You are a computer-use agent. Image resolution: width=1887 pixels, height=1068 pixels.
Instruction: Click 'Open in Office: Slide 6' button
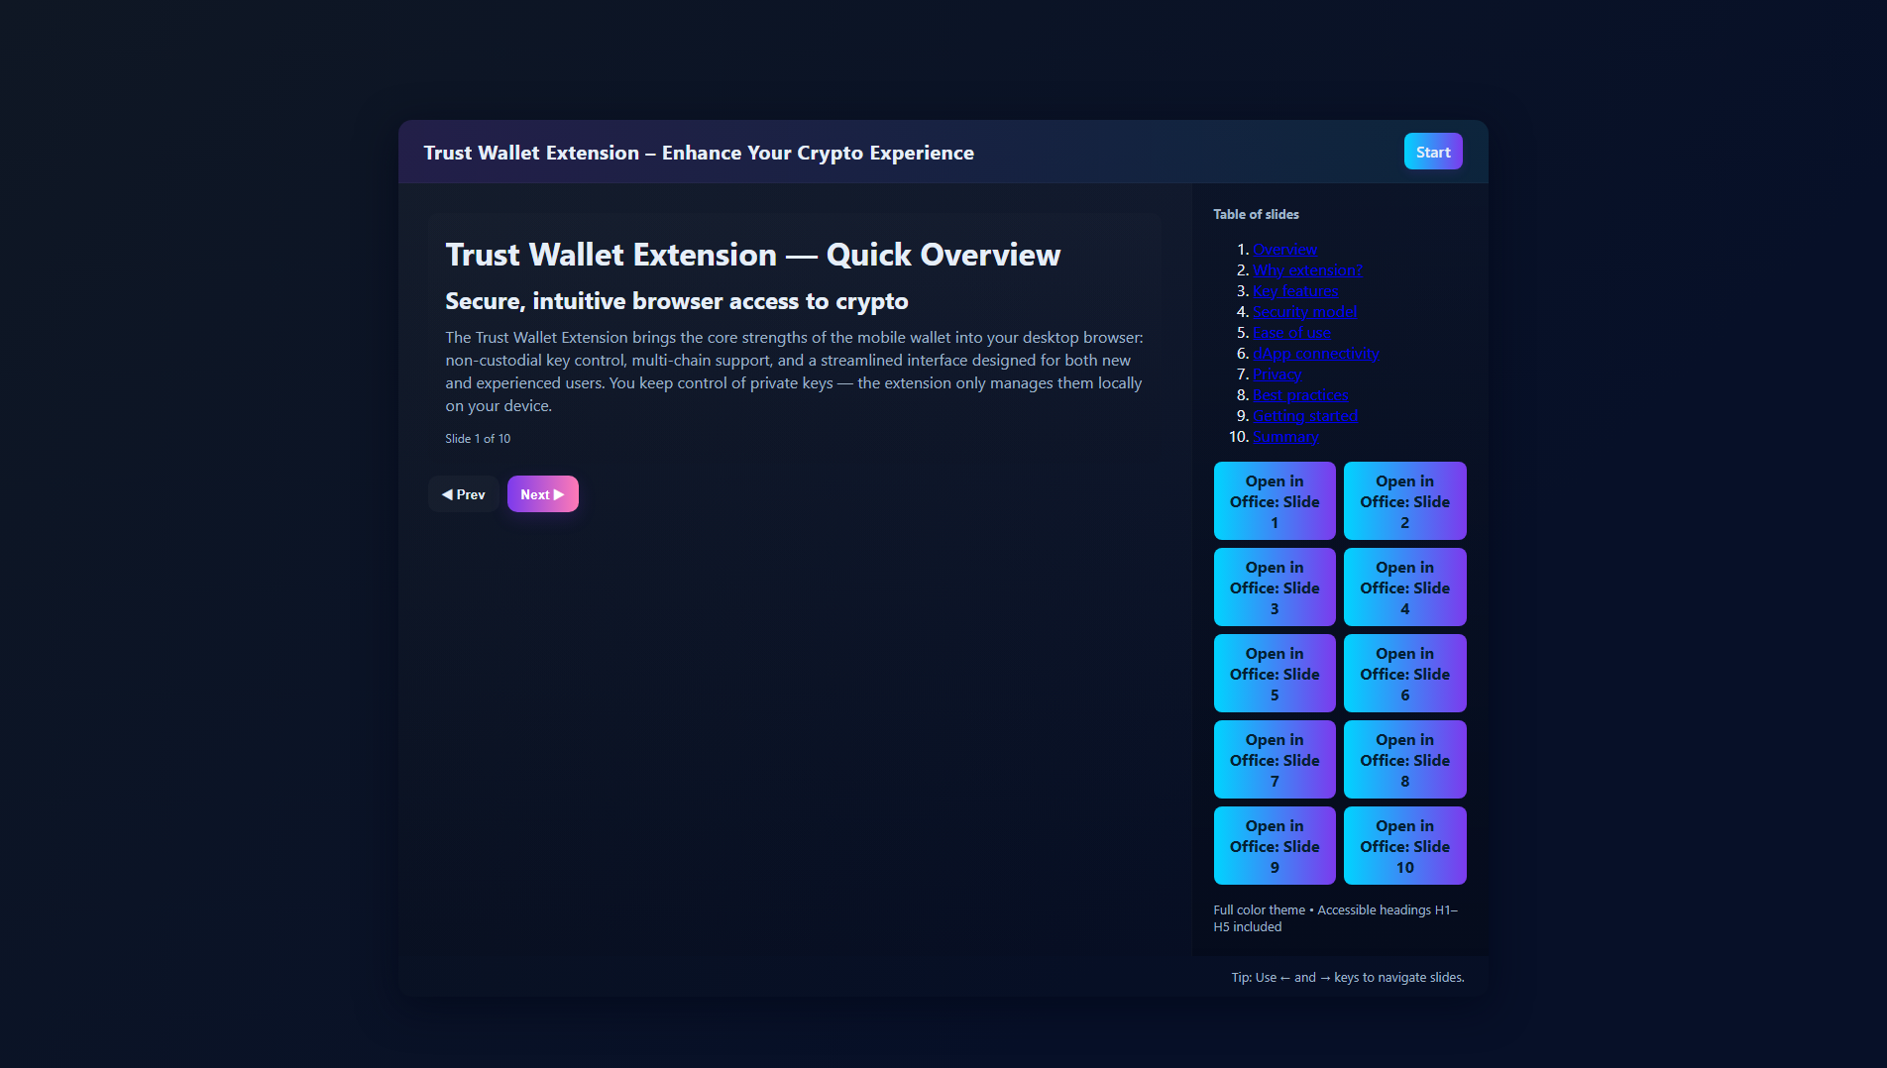1404,674
